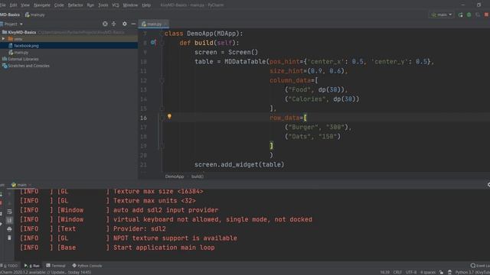Viewport: 490px width, 275px height.
Task: Click the trash clear-all icon in Run panel
Action: (x=9, y=238)
